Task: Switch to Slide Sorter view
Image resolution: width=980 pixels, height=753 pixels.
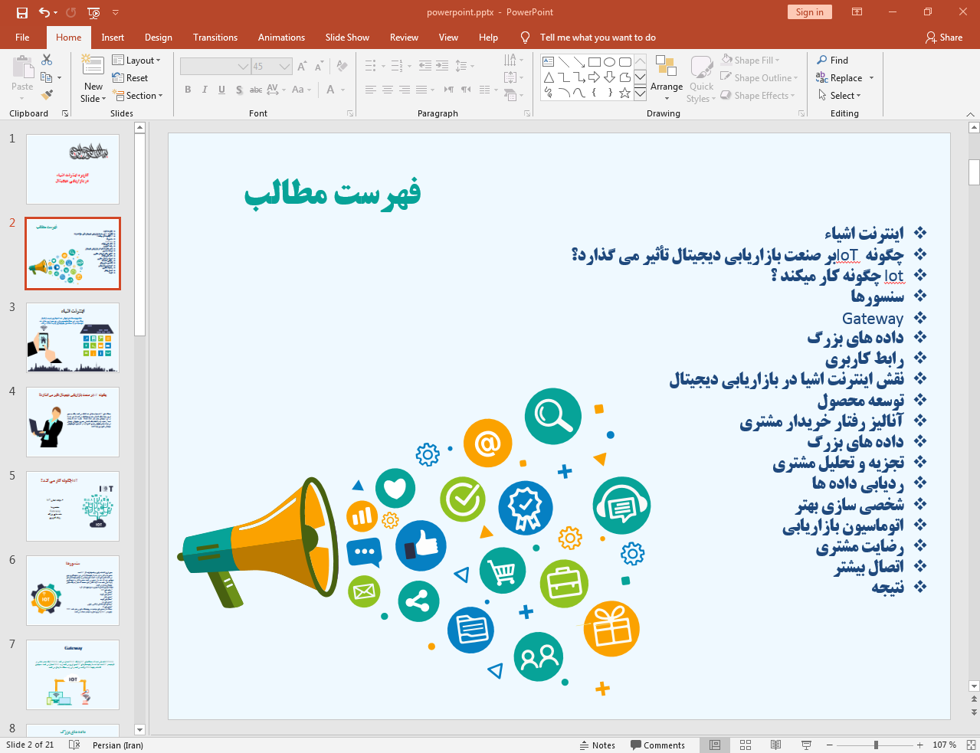Action: coord(745,745)
